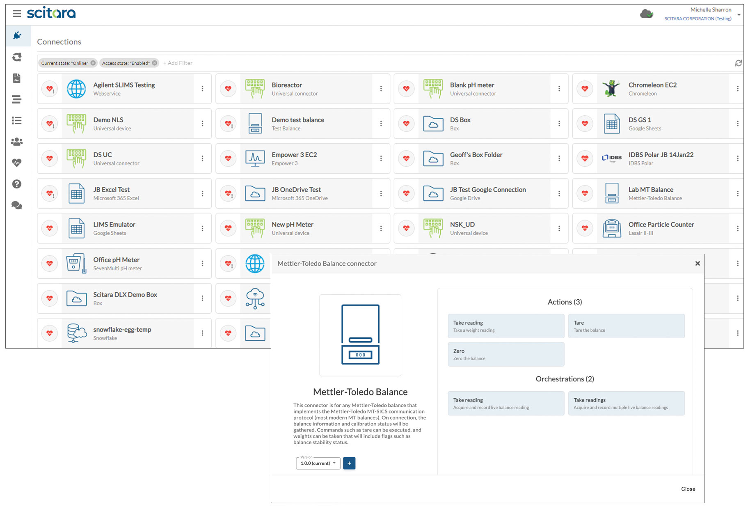Screen dimensions: 748x507
Task: Open the bulleted list icon in sidebar
Action: click(x=17, y=120)
